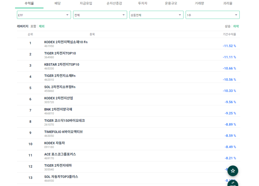Screen dimensions: 259x186
Task: Open KODEX 자동차 ETF
Action: point(55,143)
